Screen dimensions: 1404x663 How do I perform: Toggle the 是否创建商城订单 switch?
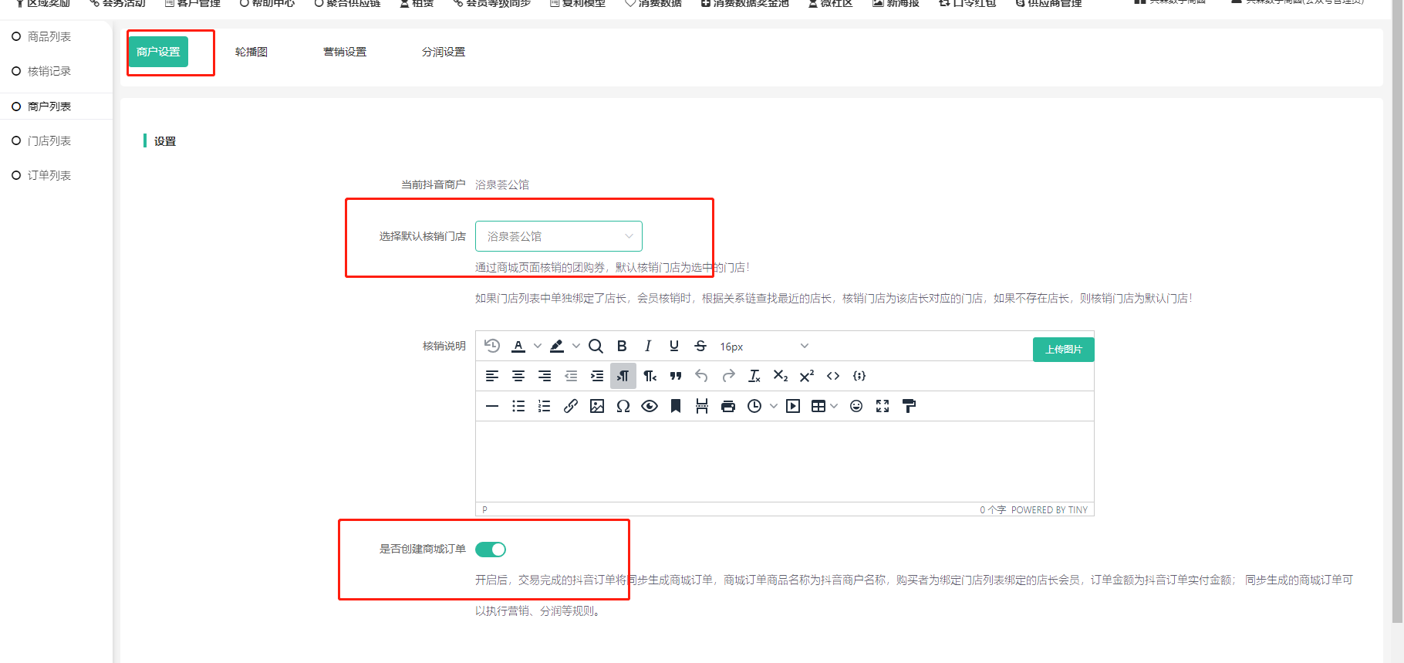click(491, 550)
